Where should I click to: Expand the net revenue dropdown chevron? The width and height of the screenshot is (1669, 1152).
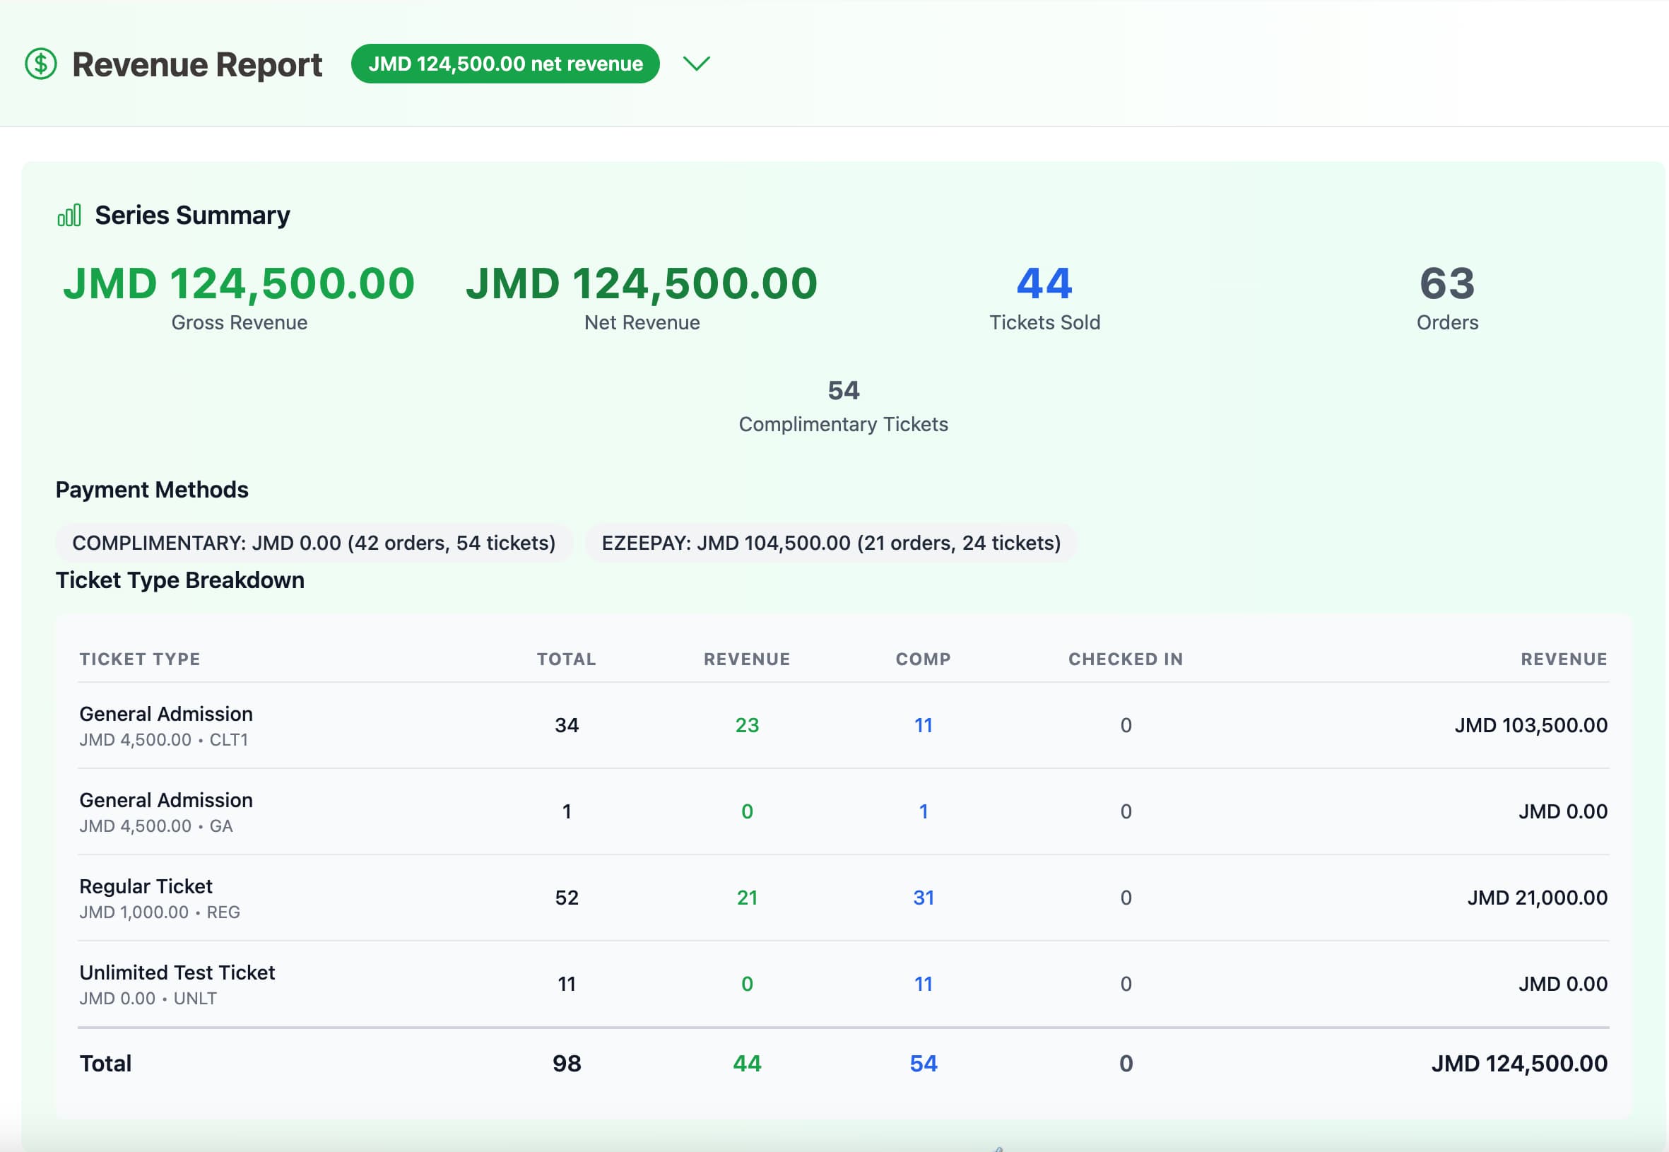pos(696,65)
